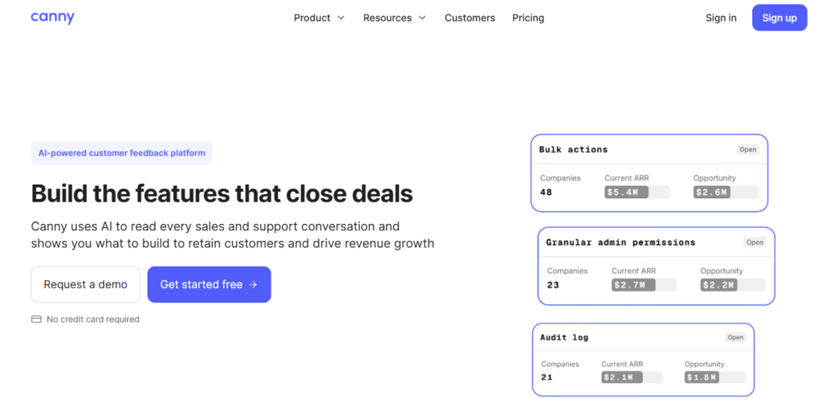Click the credit card icon
822x415 pixels.
[36, 319]
